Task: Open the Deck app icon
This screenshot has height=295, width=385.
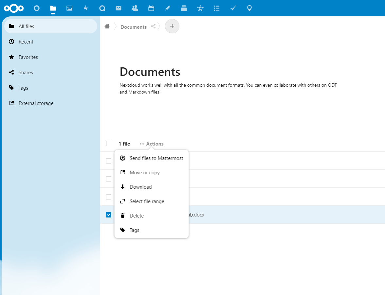Action: click(x=184, y=8)
